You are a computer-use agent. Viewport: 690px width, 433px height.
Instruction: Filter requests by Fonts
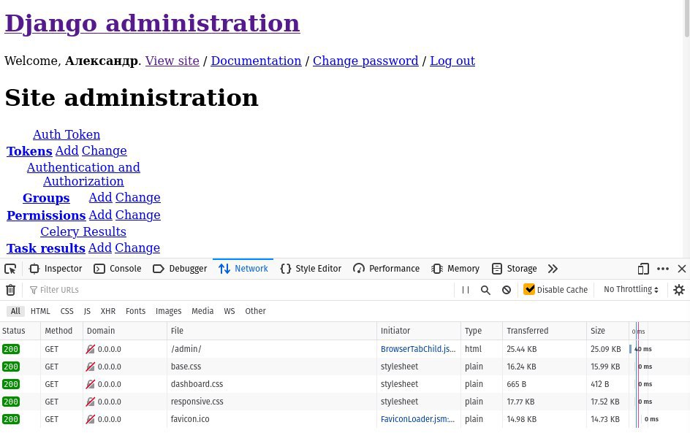click(x=135, y=311)
